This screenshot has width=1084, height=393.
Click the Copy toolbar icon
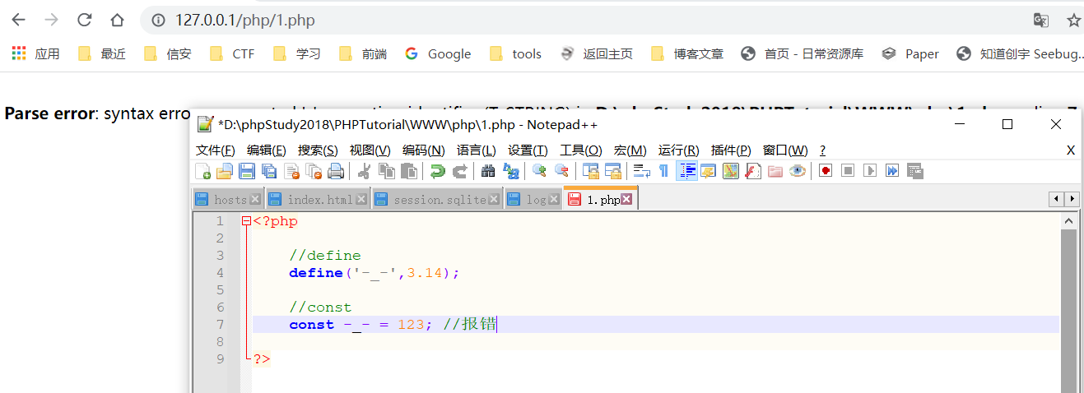click(x=386, y=170)
